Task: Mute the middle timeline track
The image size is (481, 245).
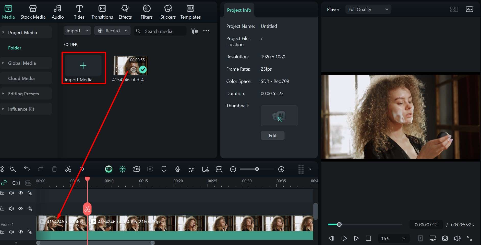Action: [x=11, y=209]
